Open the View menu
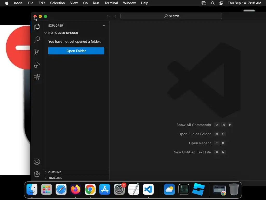This screenshot has height=200, width=266. (x=74, y=3)
